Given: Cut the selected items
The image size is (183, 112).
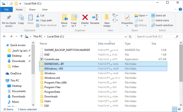Looking at the screenshot, I should pos(40,15).
